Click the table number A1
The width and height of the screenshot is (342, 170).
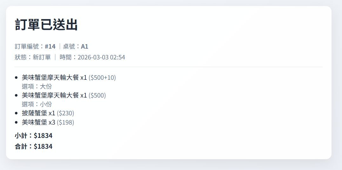(84, 46)
